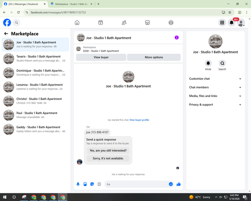The width and height of the screenshot is (251, 201).
Task: Click the attach photo icon in composer
Action: click(x=85, y=184)
